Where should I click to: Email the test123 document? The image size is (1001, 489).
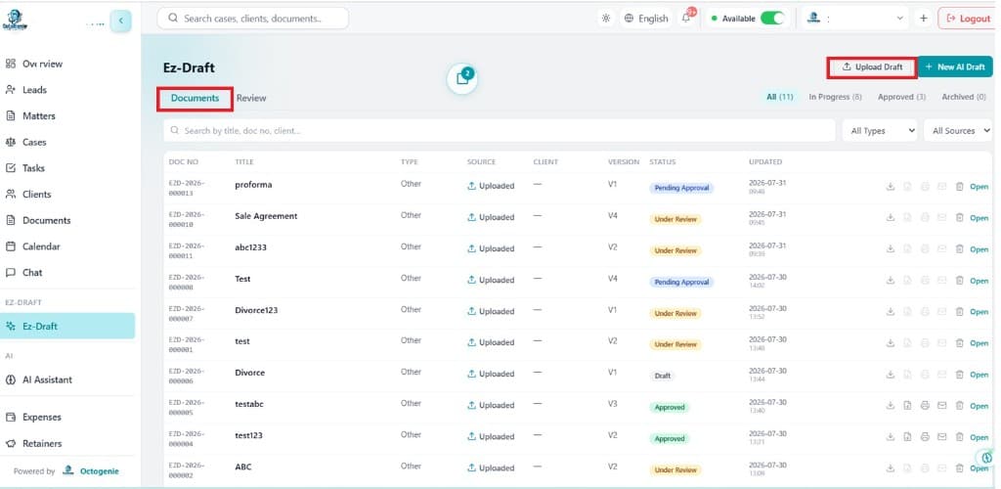pos(941,436)
